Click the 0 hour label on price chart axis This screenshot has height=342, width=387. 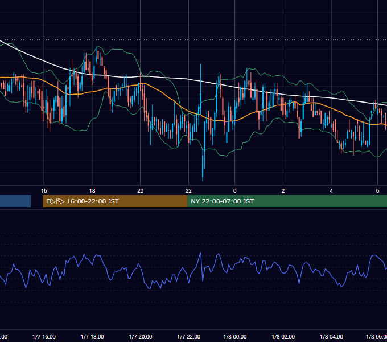[234, 191]
